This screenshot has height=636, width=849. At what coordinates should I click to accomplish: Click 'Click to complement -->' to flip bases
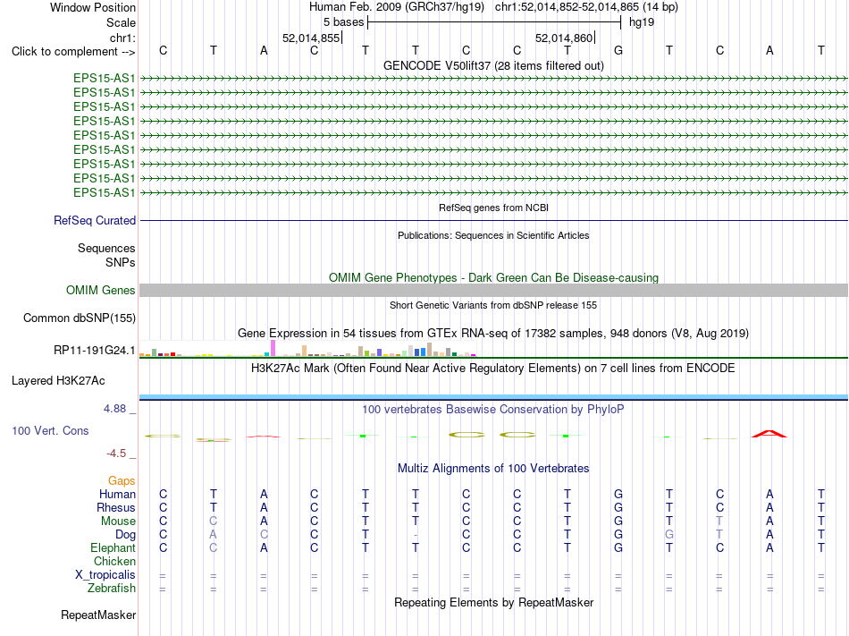click(73, 52)
